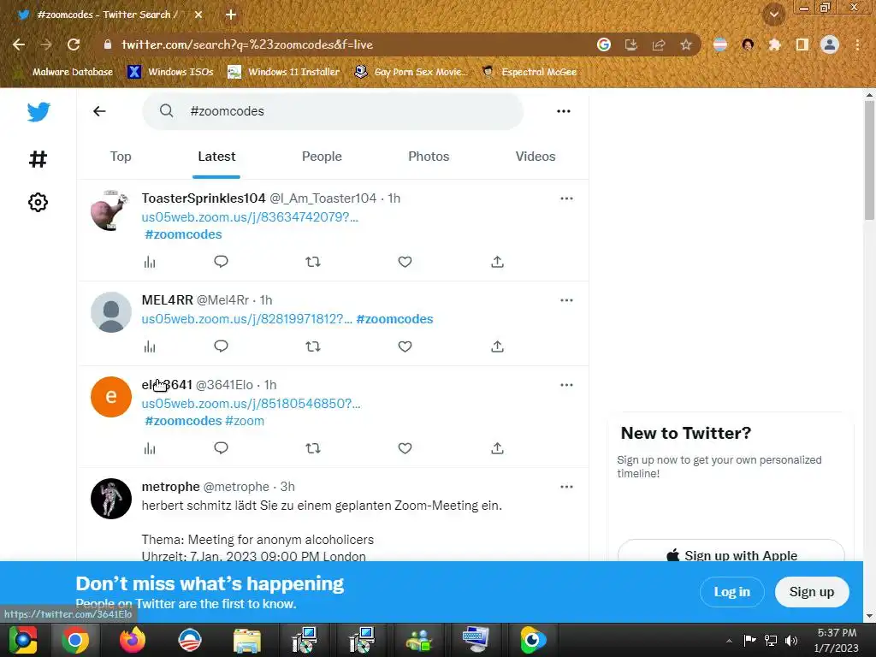Viewport: 876px width, 657px height.
Task: Like the ToasterSprinkles104 tweet
Action: point(405,262)
